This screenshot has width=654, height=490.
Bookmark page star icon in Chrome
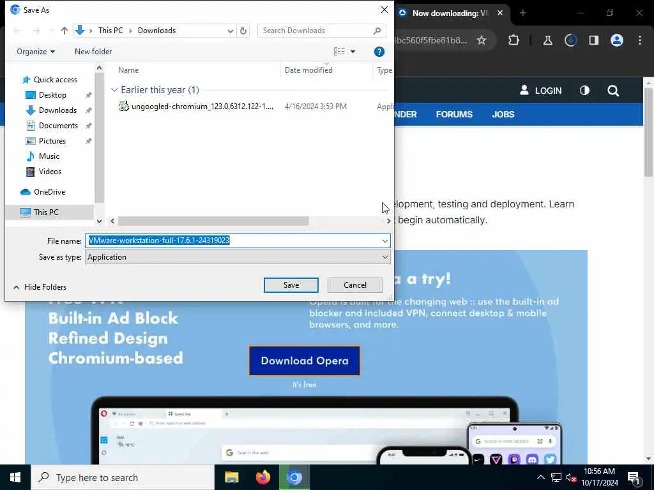(x=482, y=40)
